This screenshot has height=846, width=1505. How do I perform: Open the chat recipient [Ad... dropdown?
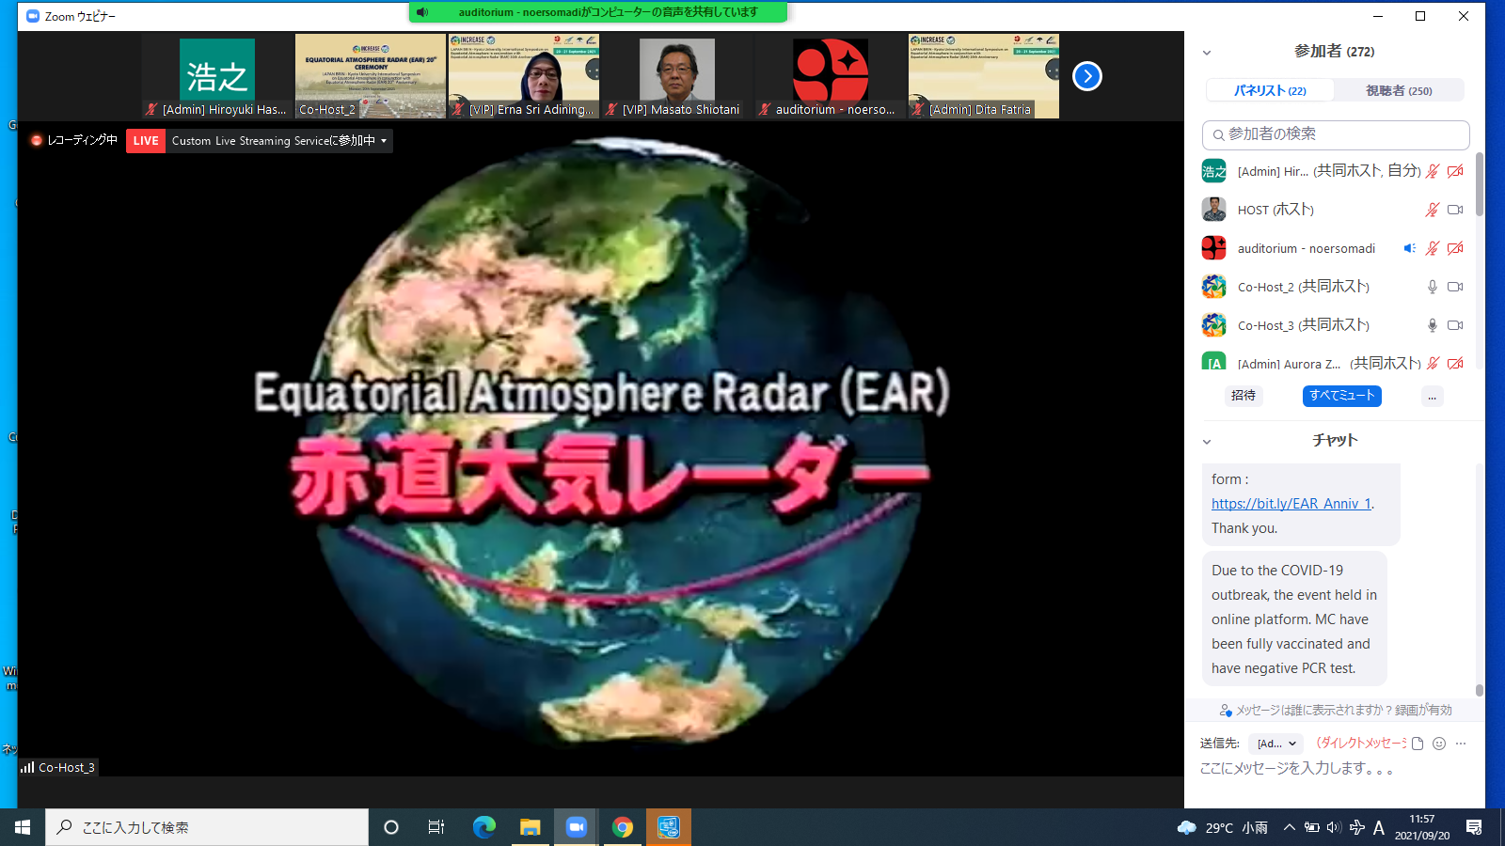click(1276, 744)
